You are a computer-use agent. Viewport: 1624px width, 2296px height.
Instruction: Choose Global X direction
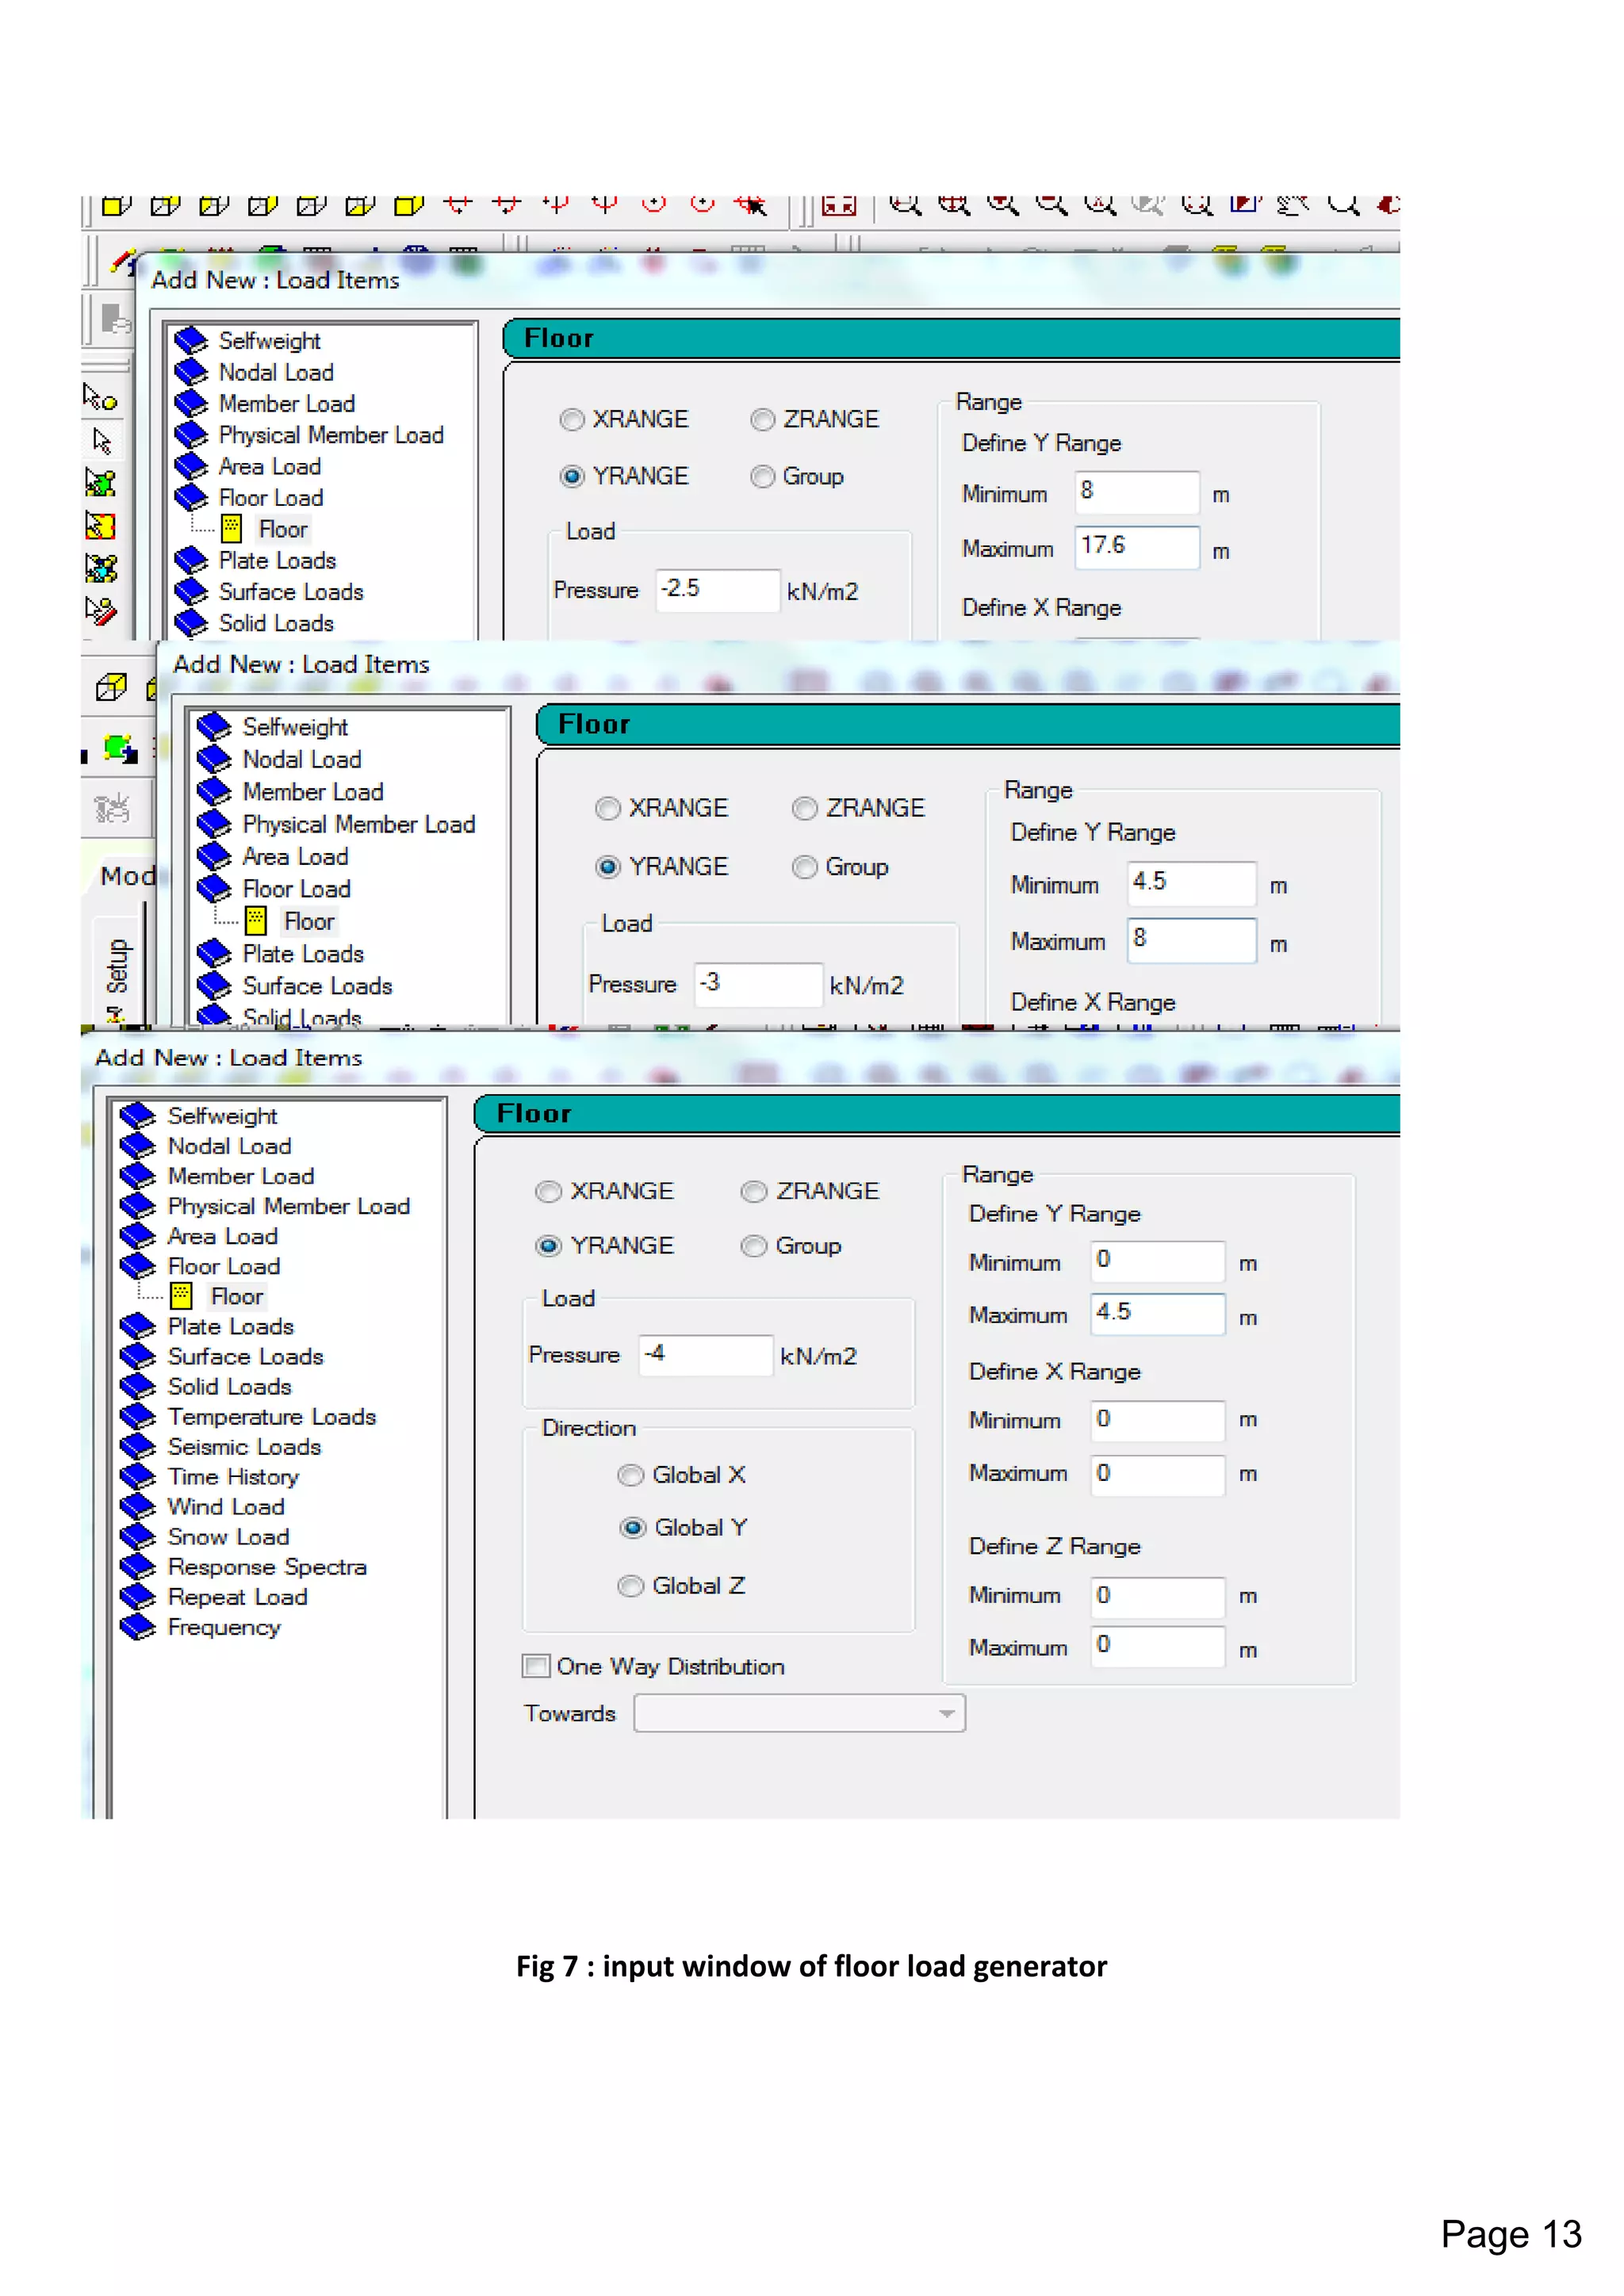tap(630, 1475)
